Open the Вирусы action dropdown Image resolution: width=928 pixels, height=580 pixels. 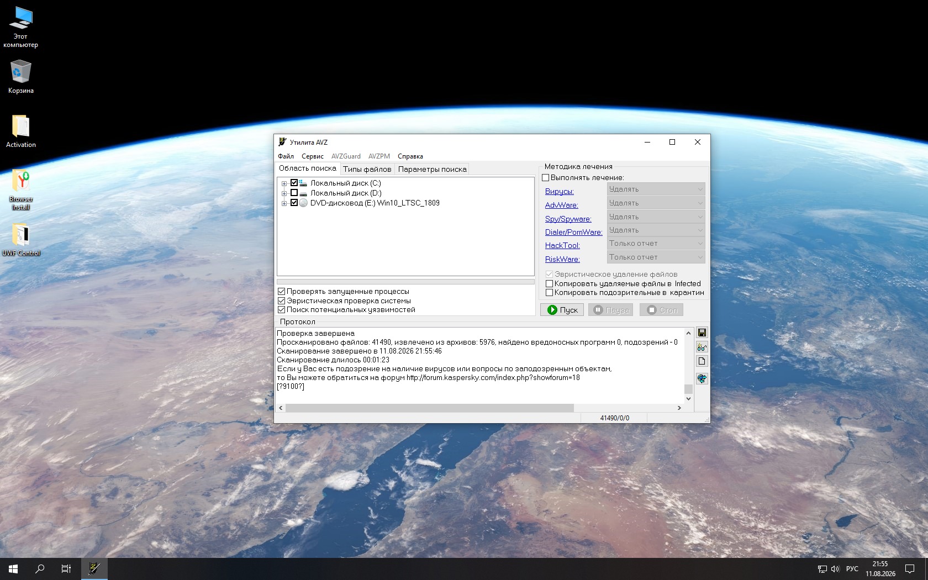click(x=656, y=189)
